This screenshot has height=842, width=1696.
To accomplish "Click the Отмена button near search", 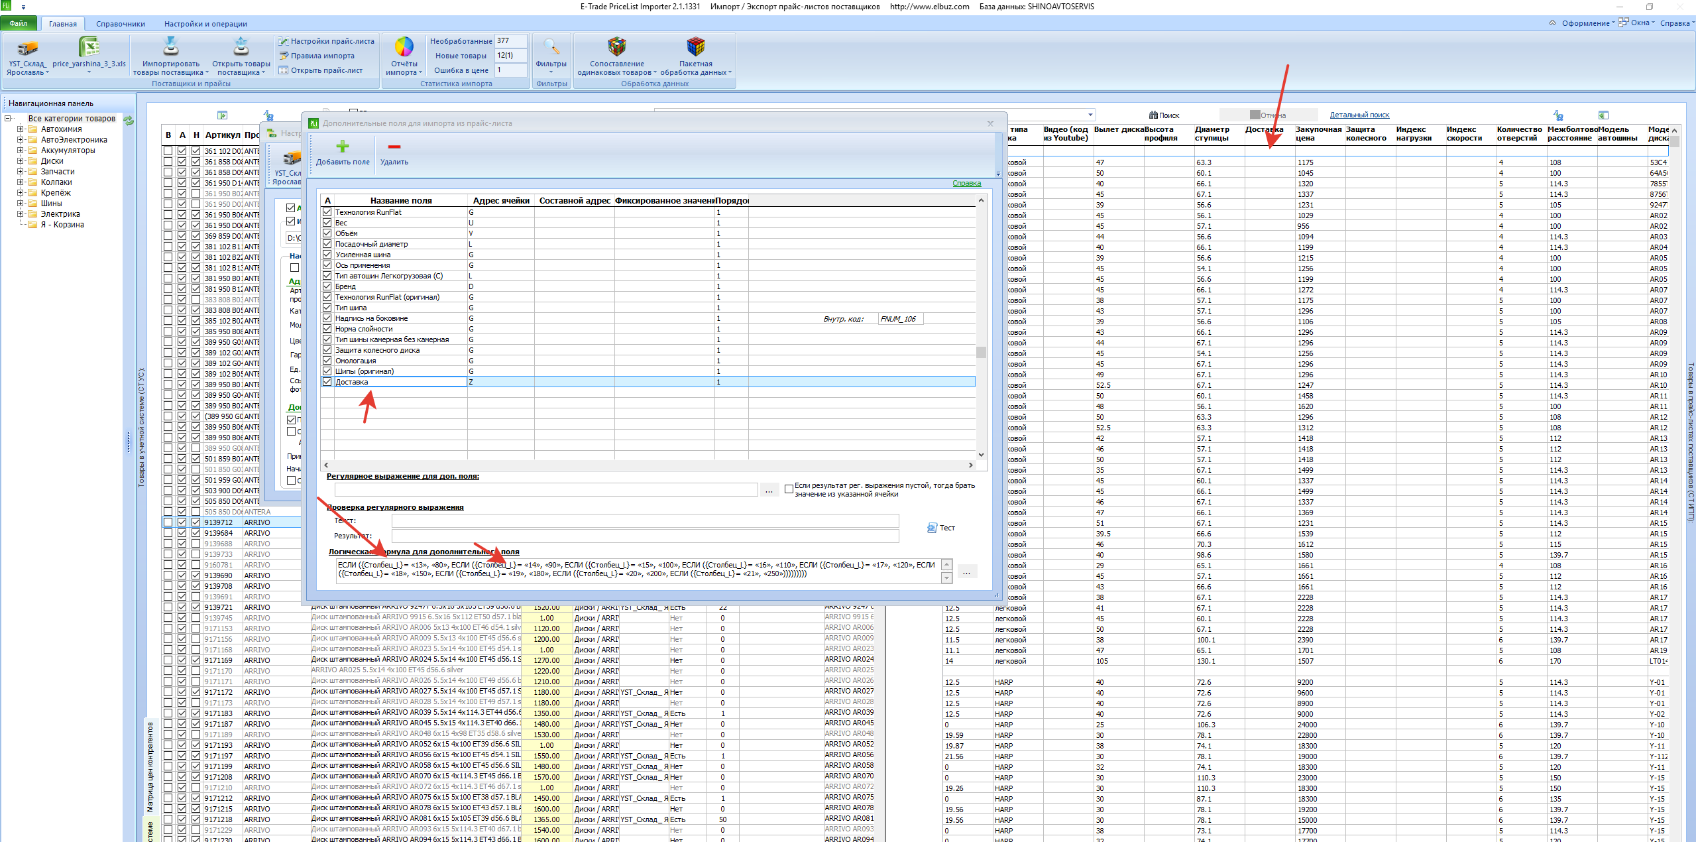I will 1268,115.
